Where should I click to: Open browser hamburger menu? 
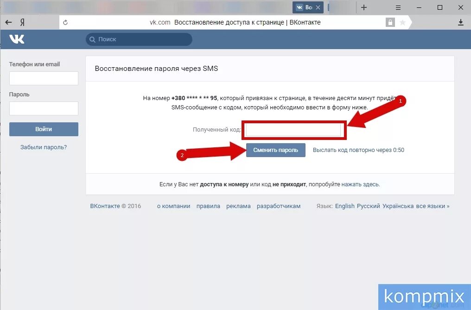tap(398, 7)
